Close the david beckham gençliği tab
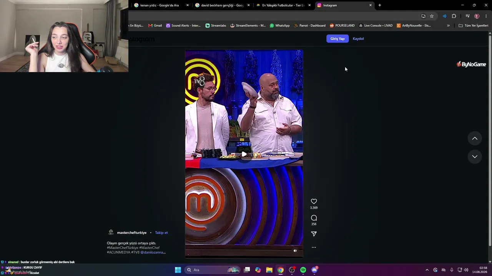 coord(248,5)
